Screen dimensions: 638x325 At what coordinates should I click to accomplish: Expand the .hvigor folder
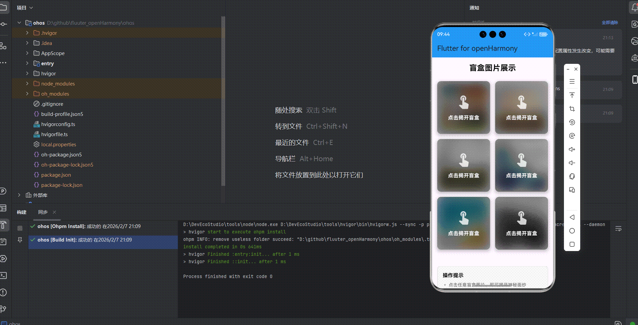click(27, 33)
